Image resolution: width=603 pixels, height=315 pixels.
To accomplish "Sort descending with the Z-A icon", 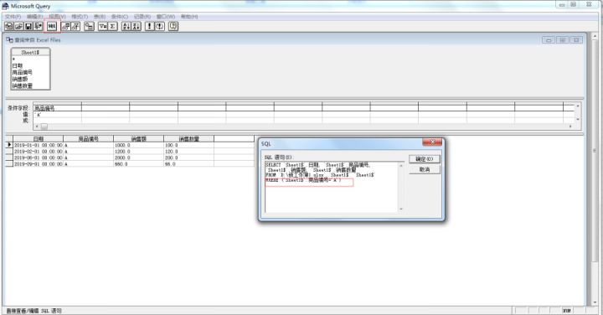I will [x=137, y=26].
